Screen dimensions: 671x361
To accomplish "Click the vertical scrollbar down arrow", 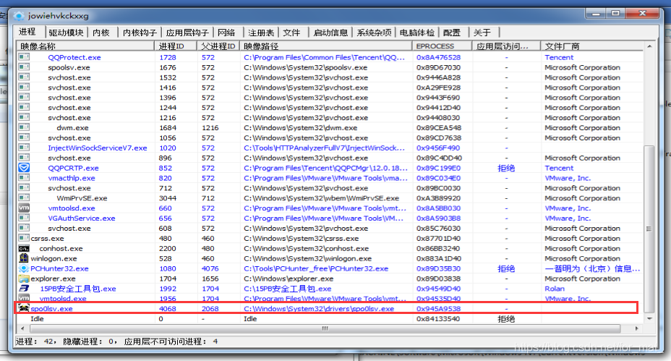I will (649, 318).
